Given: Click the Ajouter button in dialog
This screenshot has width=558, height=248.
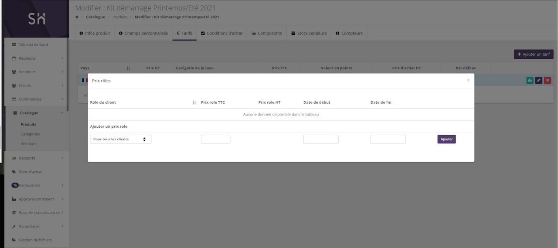Looking at the screenshot, I should point(446,139).
